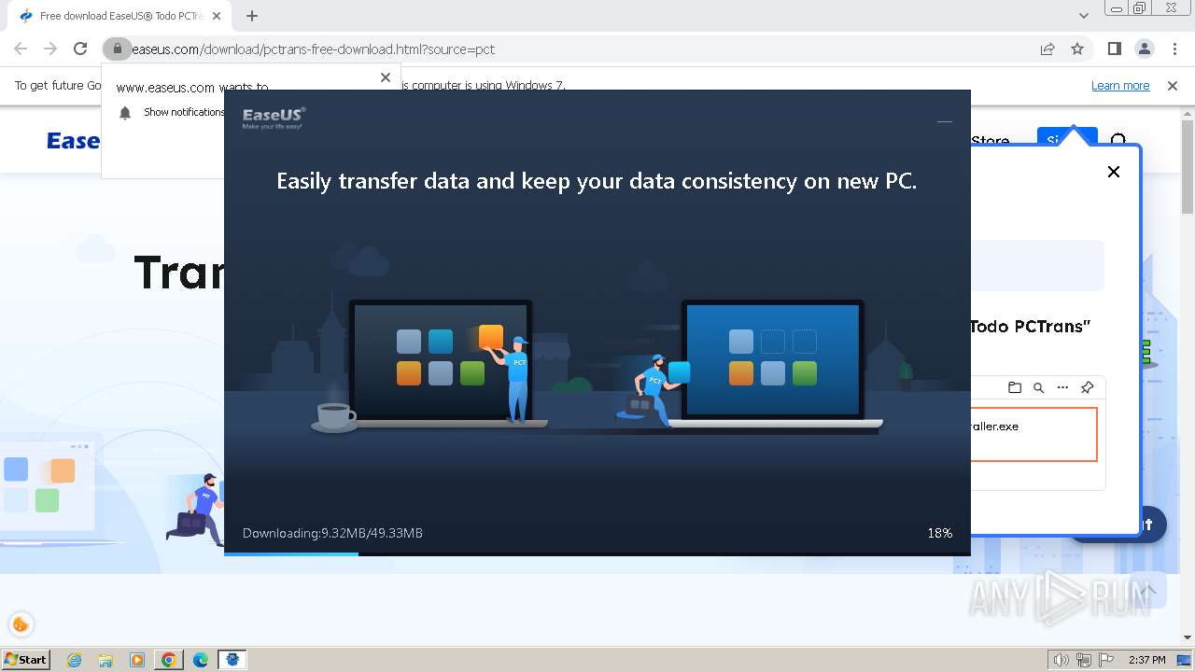Viewport: 1195px width, 672px height.
Task: Bookmark this page with star icon
Action: click(1077, 49)
